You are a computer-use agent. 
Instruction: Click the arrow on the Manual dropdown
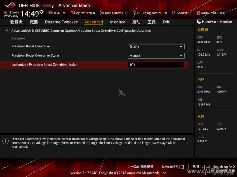tap(181, 56)
